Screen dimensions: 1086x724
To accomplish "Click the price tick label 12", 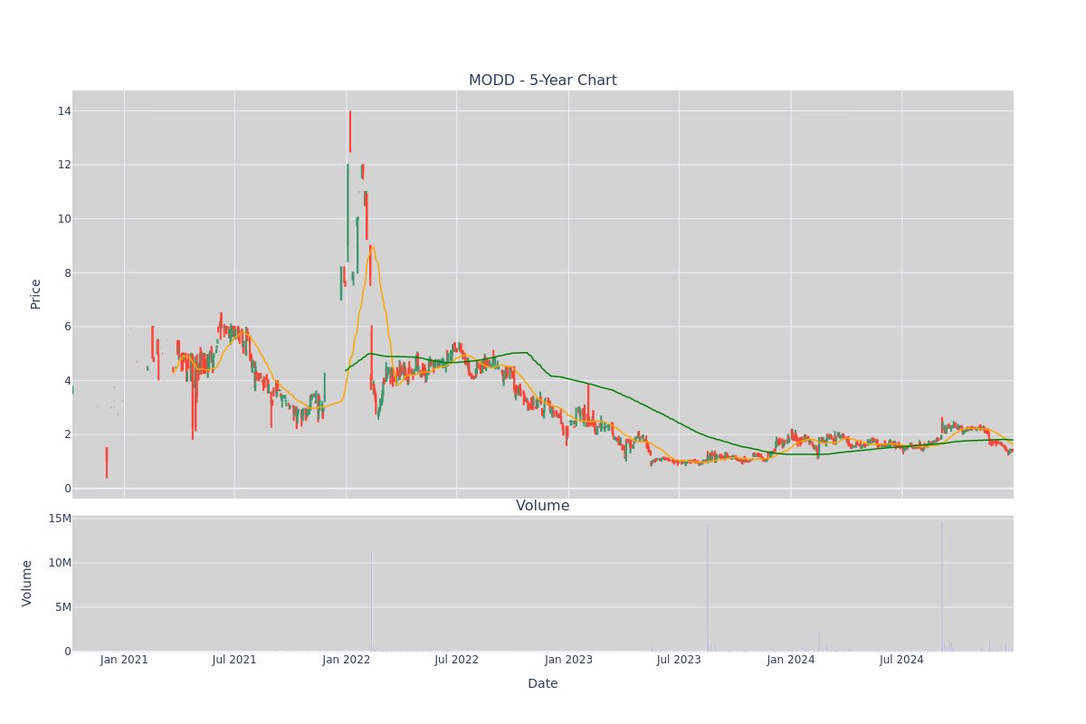I will pos(64,165).
